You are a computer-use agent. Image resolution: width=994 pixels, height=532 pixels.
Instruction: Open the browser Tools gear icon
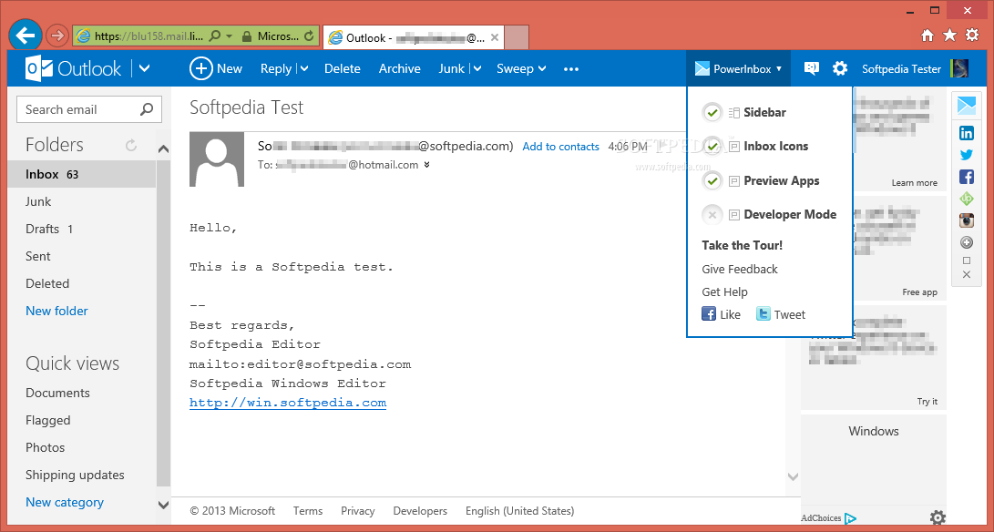972,35
